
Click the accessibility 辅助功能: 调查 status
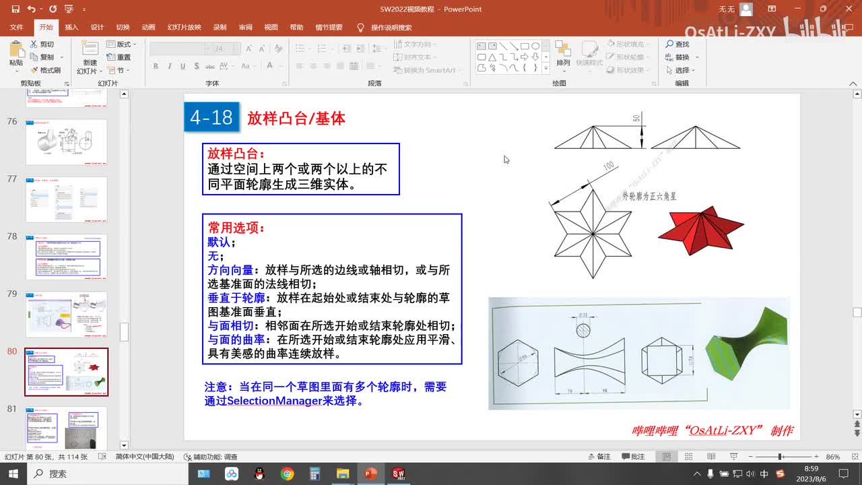coord(210,457)
